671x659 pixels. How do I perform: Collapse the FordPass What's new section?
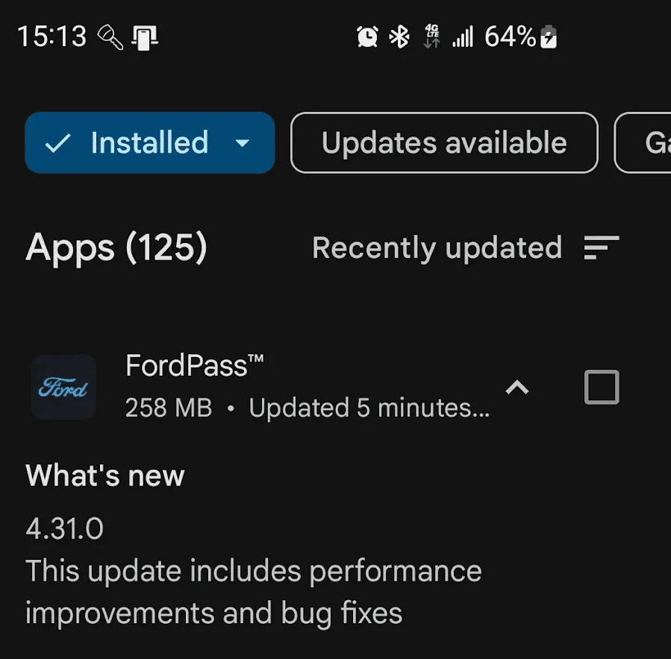[517, 387]
